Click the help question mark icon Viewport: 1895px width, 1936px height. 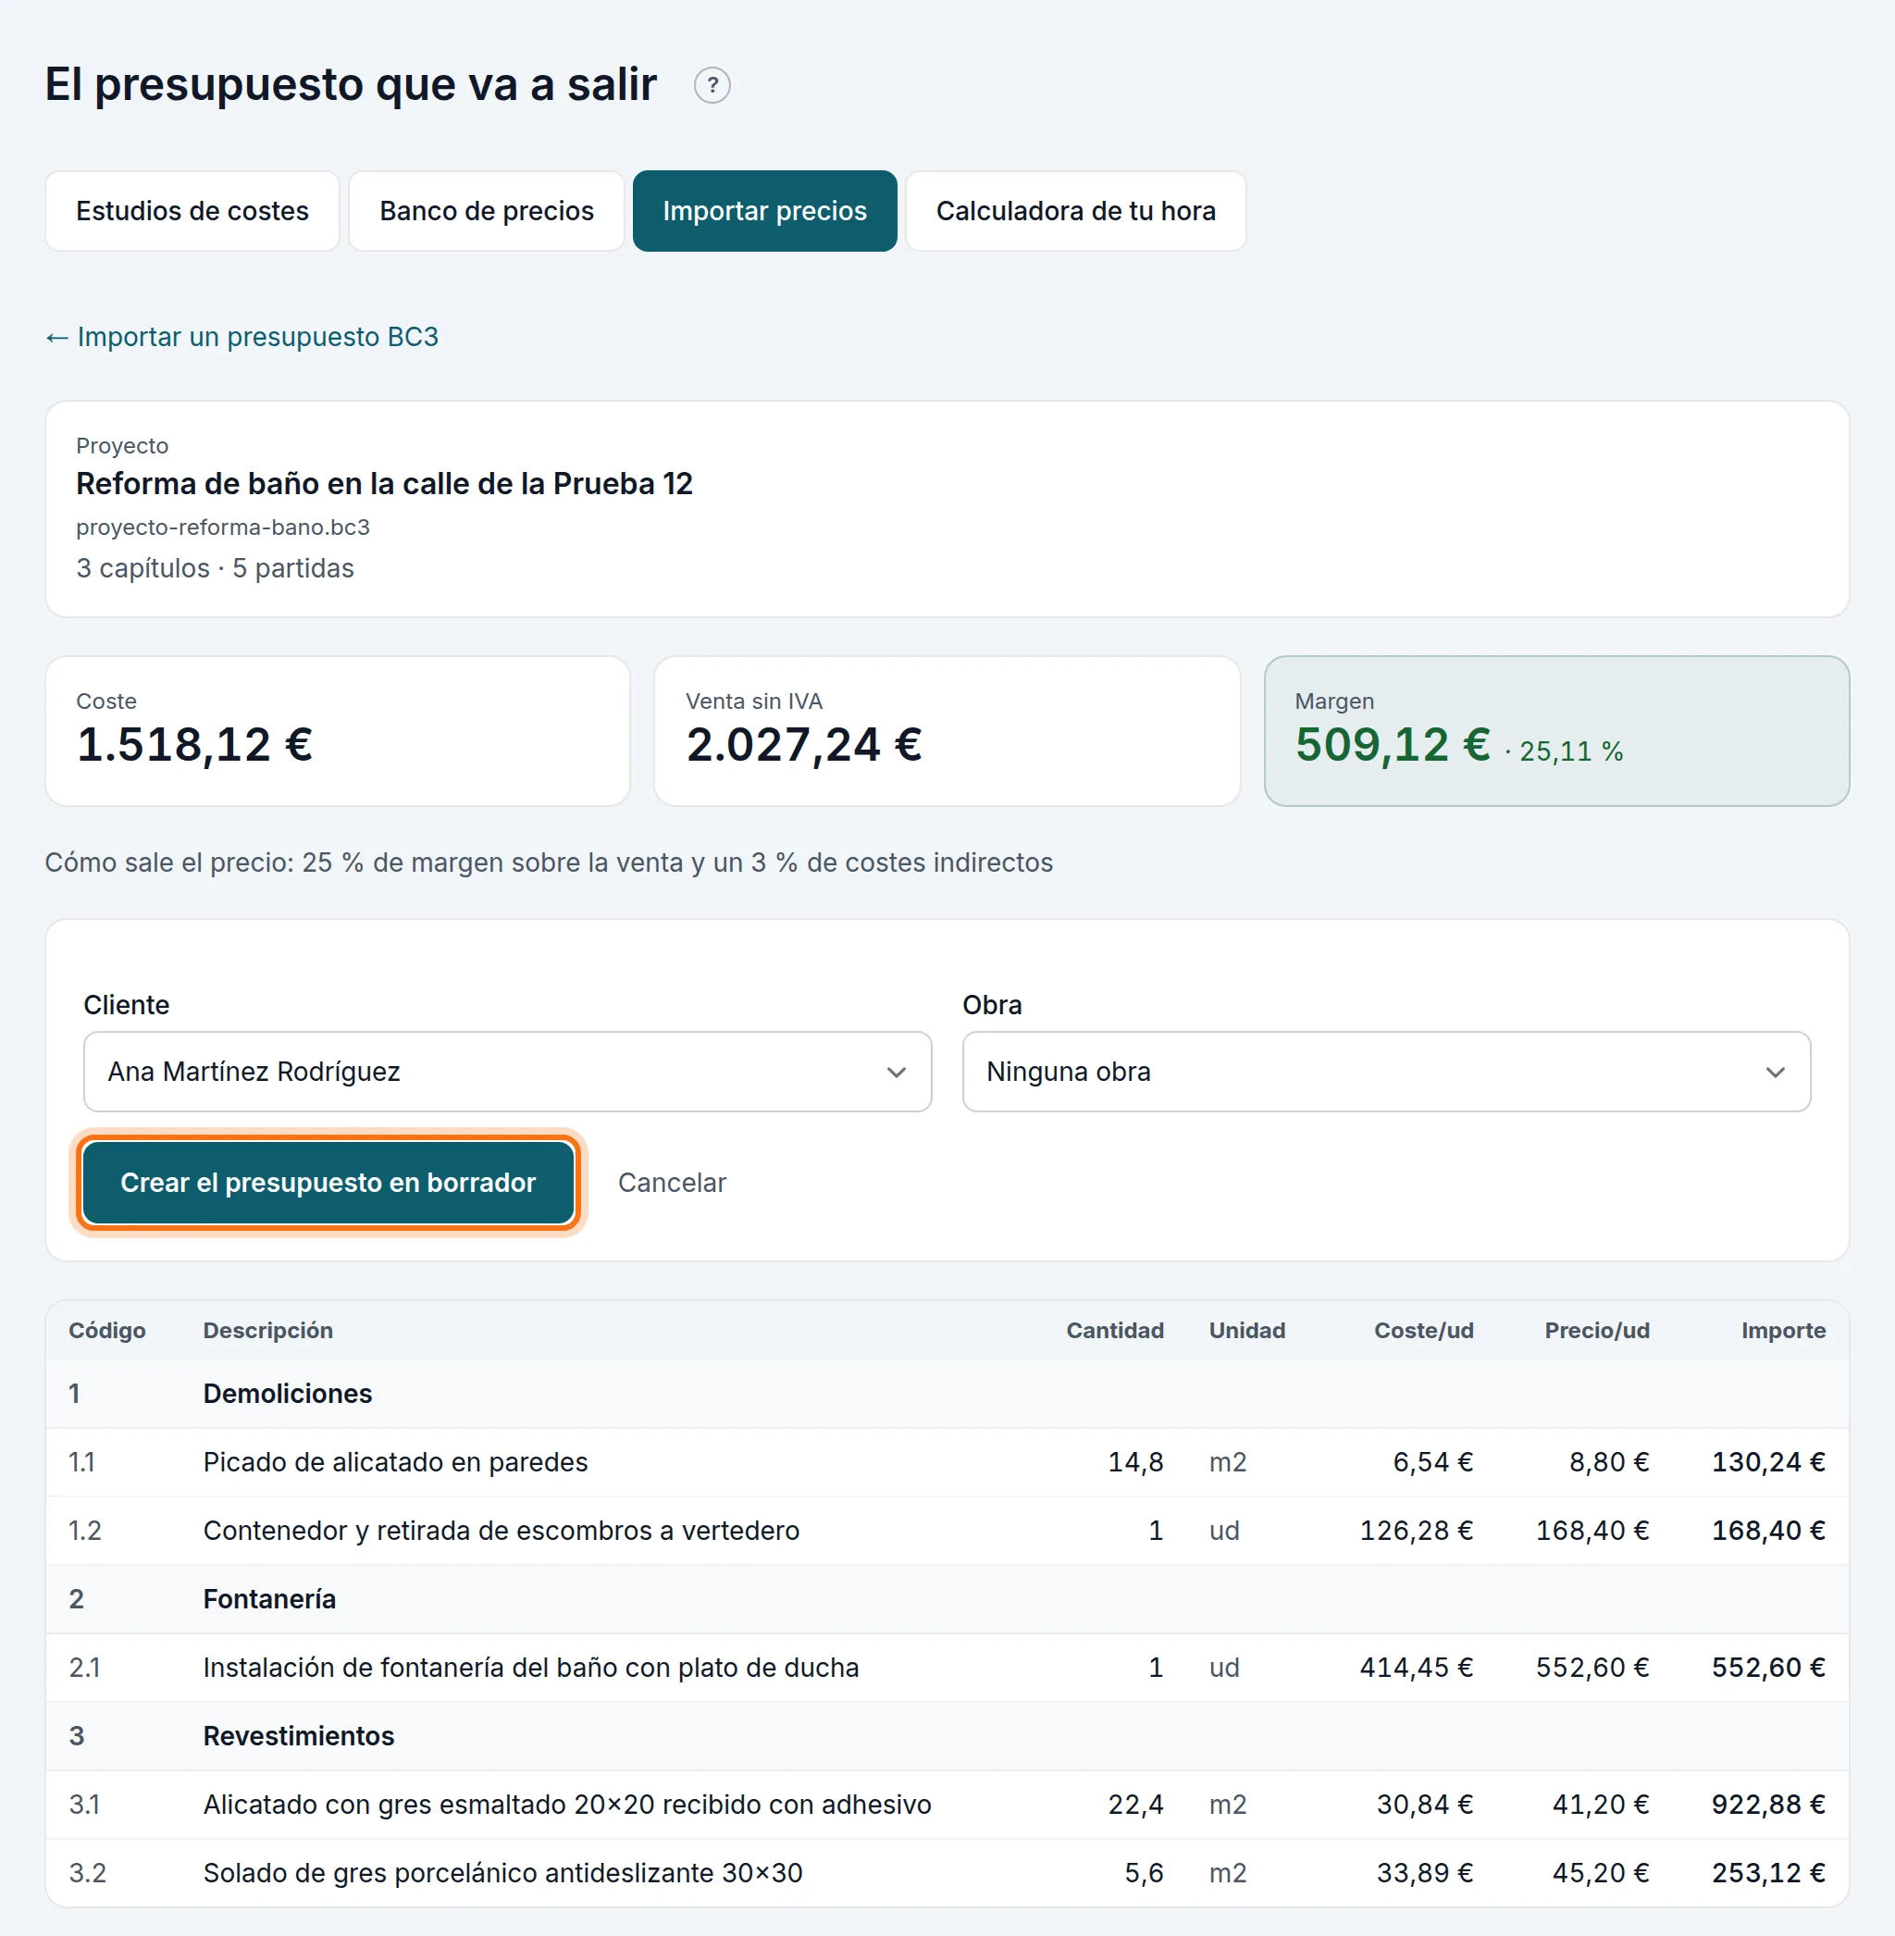tap(712, 85)
